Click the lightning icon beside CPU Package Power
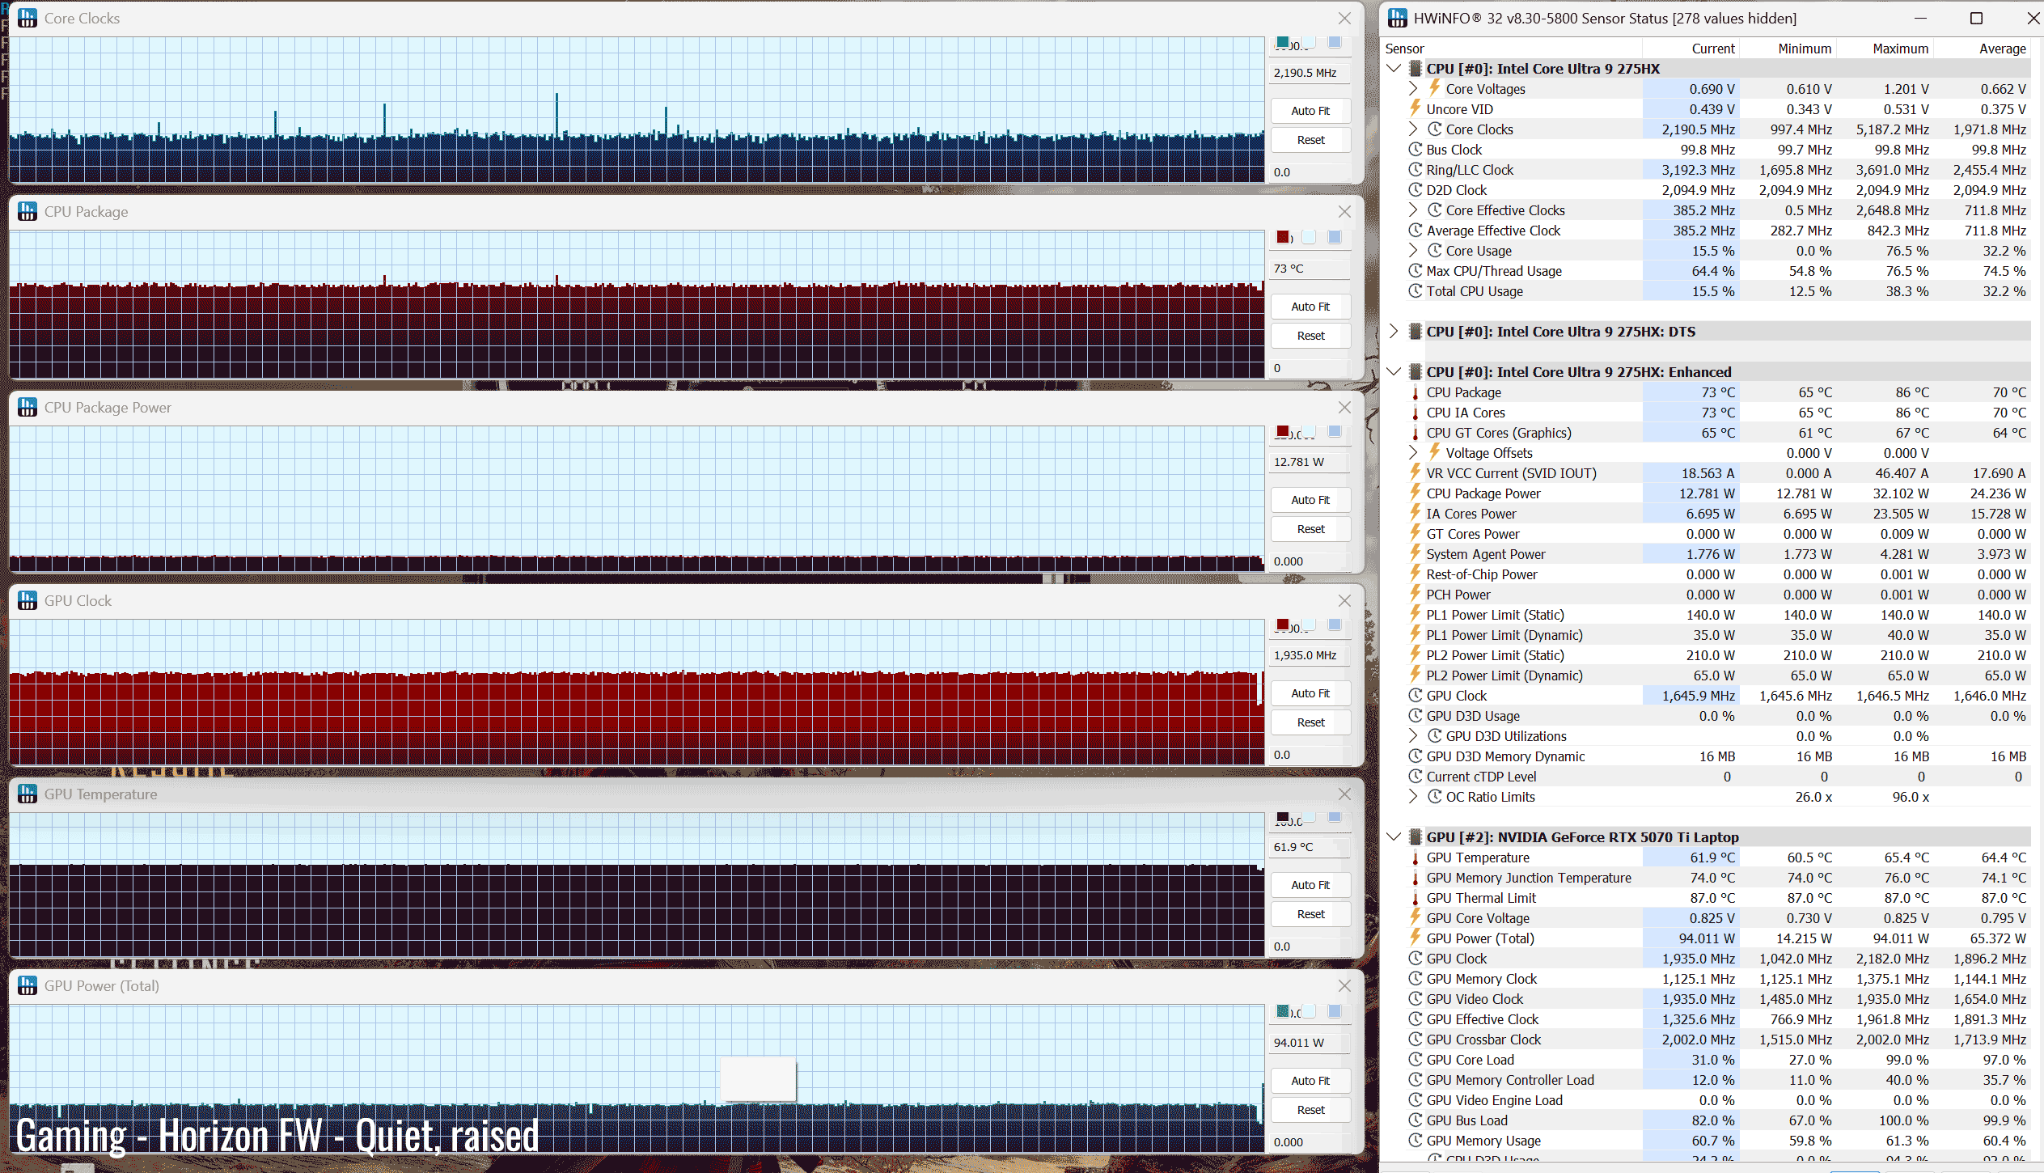The image size is (2044, 1173). [1415, 493]
